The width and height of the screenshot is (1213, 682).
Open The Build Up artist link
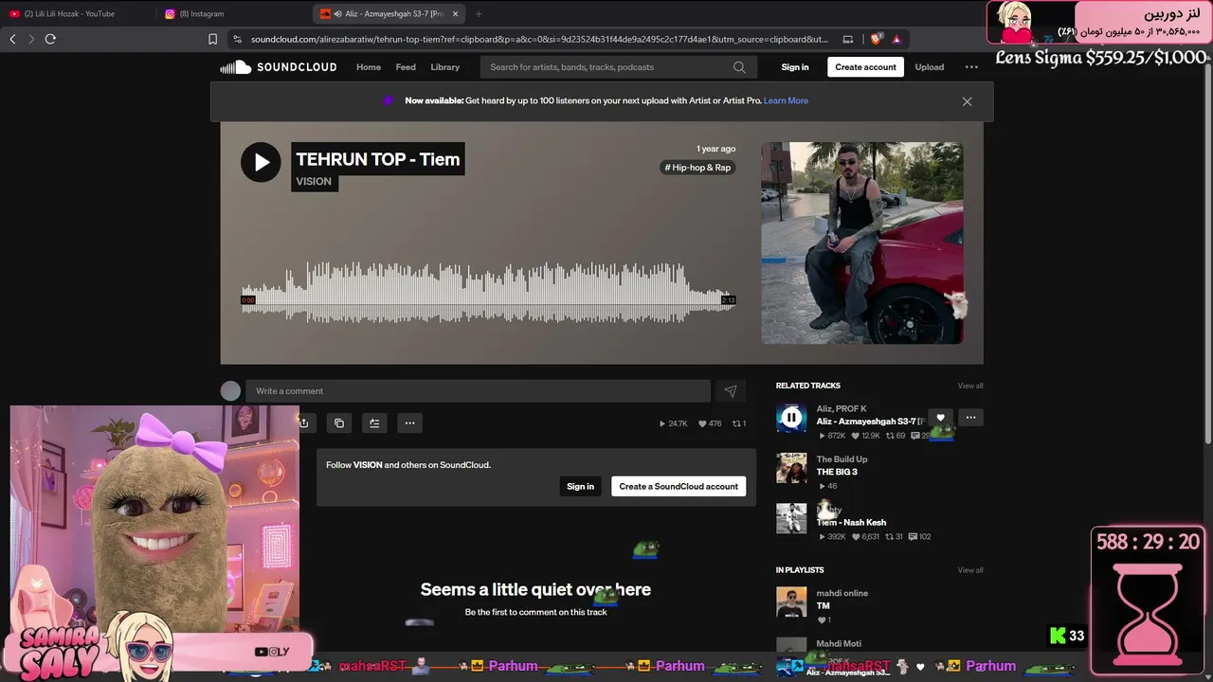pyautogui.click(x=842, y=459)
